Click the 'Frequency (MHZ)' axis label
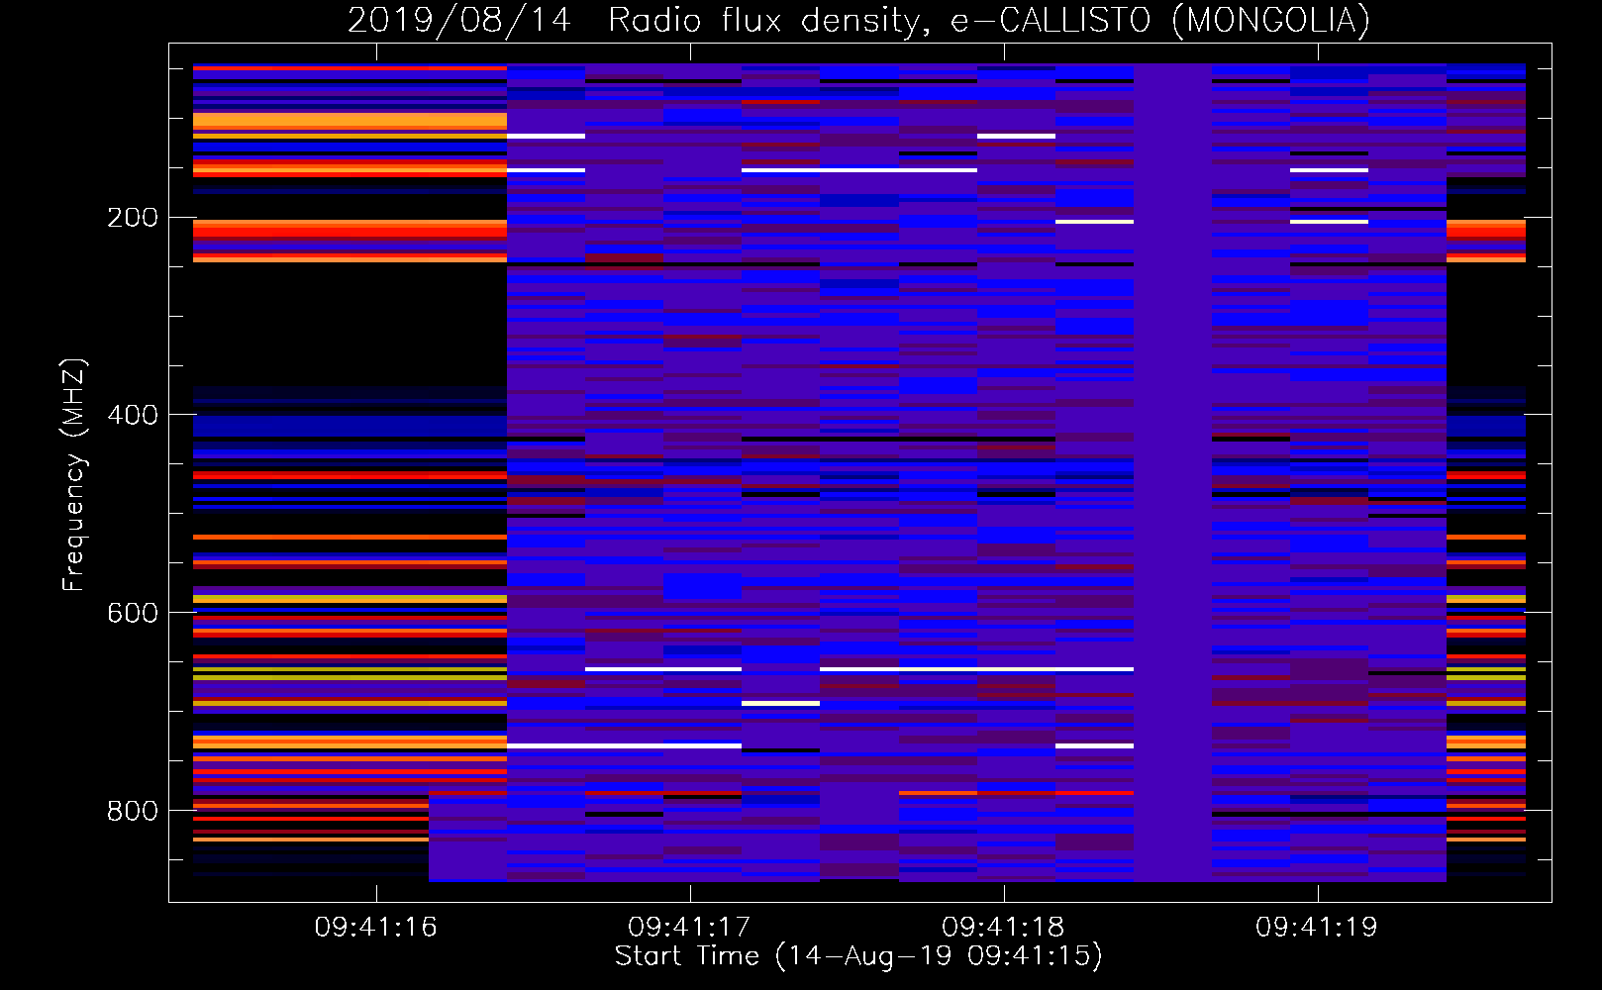Image resolution: width=1602 pixels, height=990 pixels. tap(74, 474)
